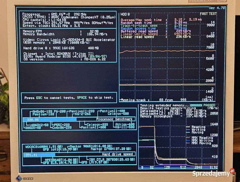
Task: Click OS version 'MS-DOS 6.22'
Action: point(95,59)
